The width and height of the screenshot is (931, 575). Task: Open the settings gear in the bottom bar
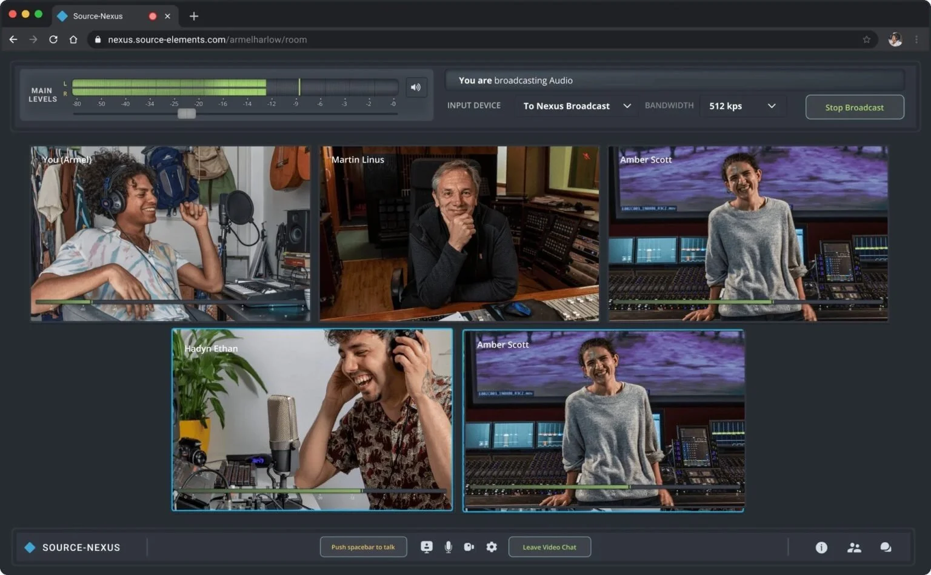492,547
